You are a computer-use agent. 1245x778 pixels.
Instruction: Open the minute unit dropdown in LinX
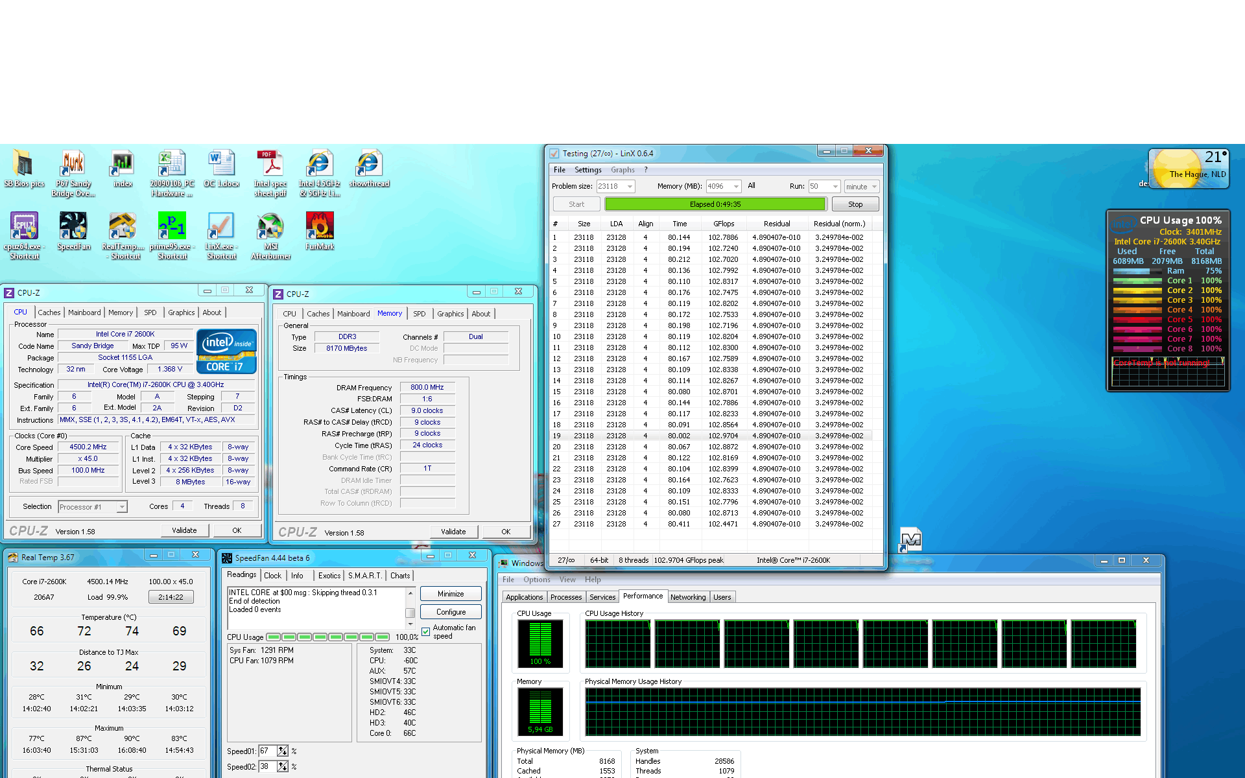click(874, 187)
